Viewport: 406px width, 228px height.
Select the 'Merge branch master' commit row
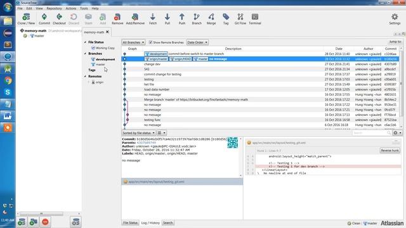coord(260,99)
